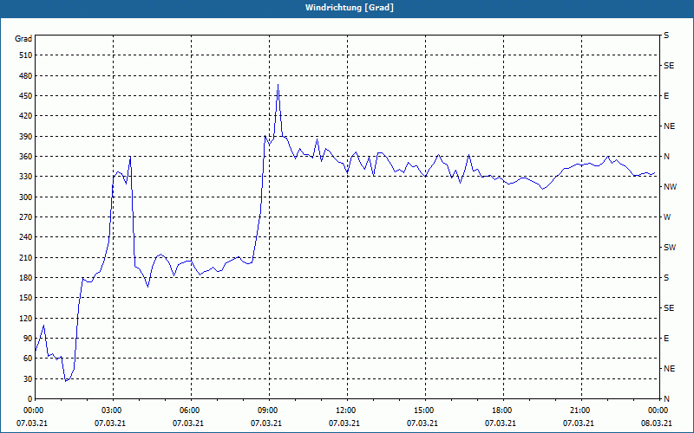Select the 480 value on the Grad axis
This screenshot has width=694, height=433.
[26, 75]
